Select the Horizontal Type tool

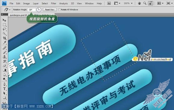click(4, 89)
